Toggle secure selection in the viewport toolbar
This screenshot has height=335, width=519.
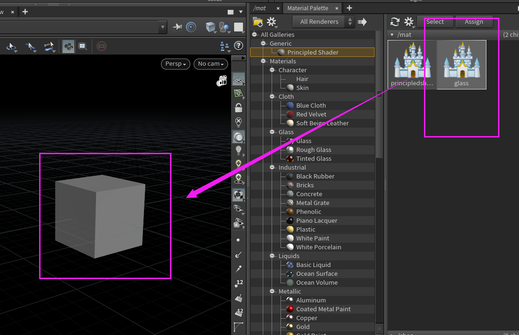(x=102, y=46)
